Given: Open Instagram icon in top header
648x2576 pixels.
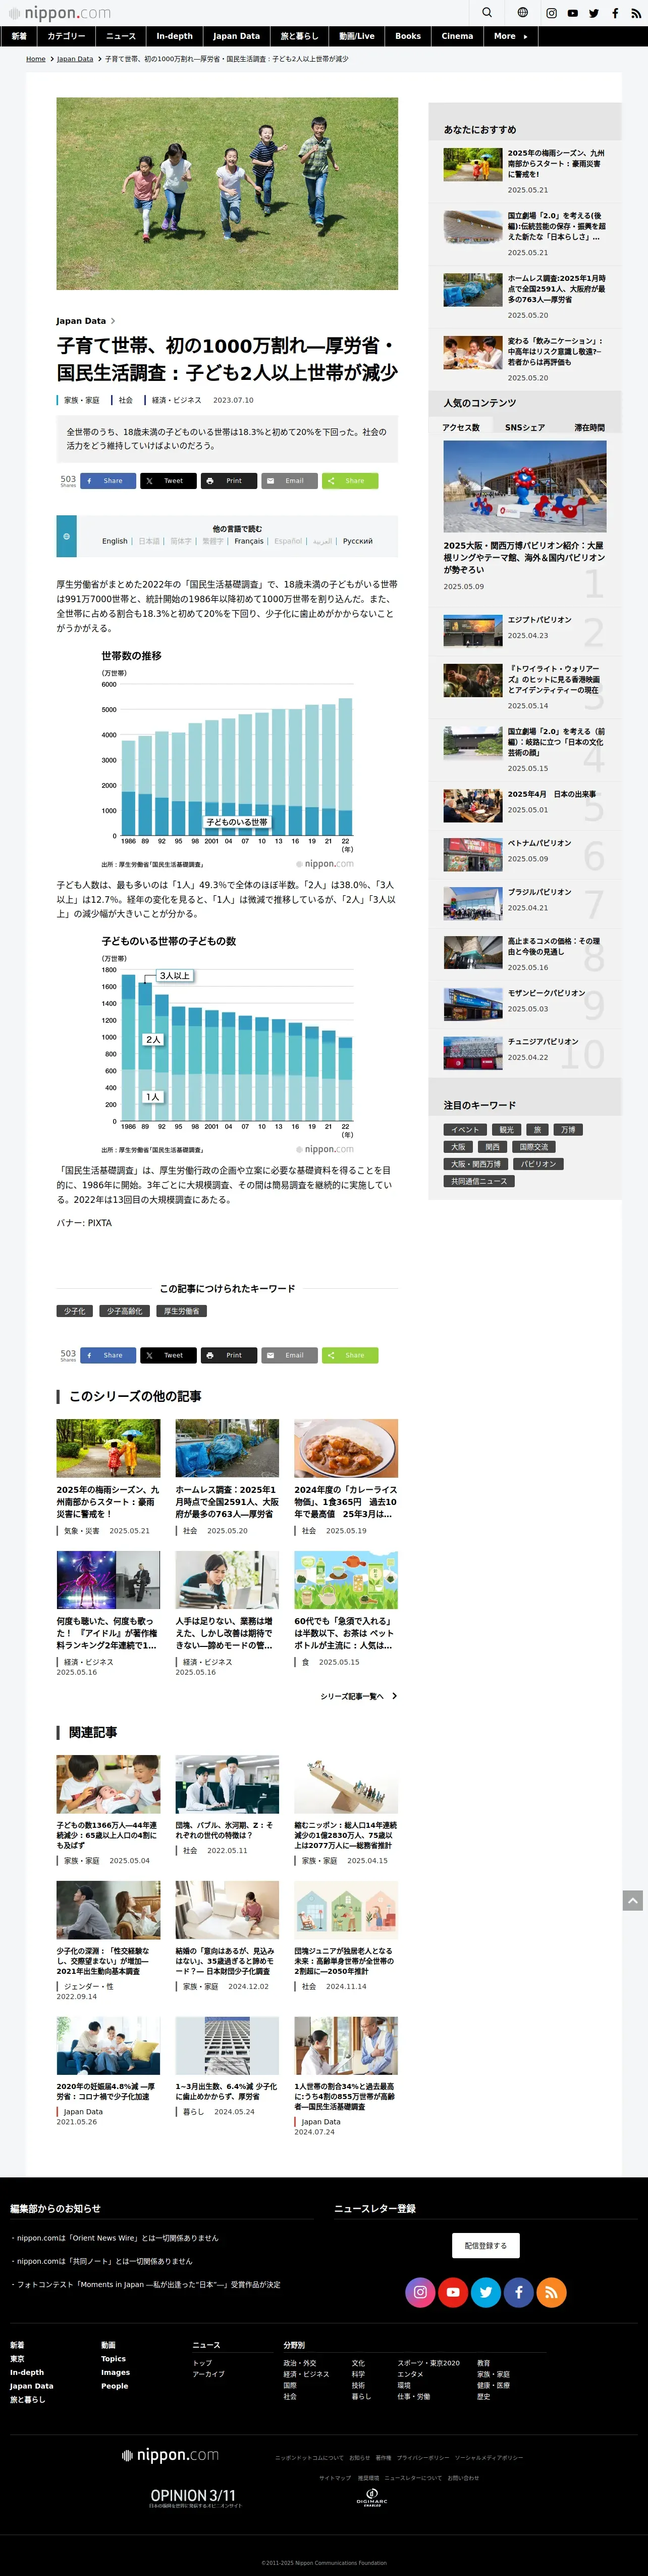Looking at the screenshot, I should click(x=551, y=13).
